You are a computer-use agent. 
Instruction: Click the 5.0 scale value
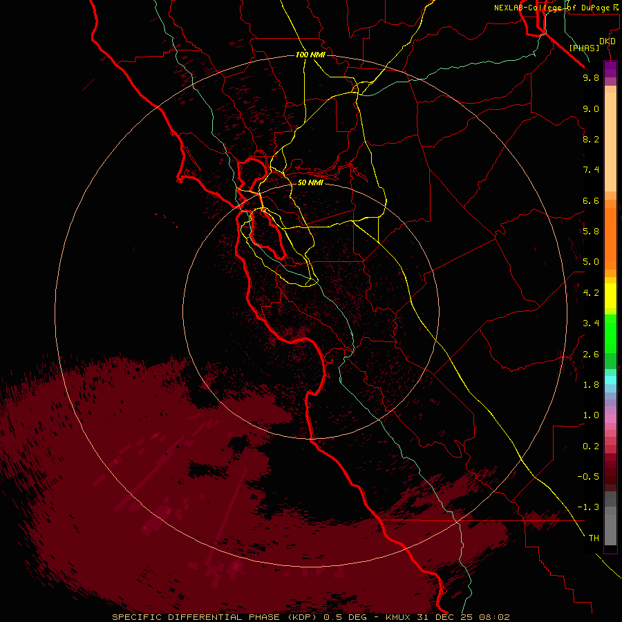591,262
